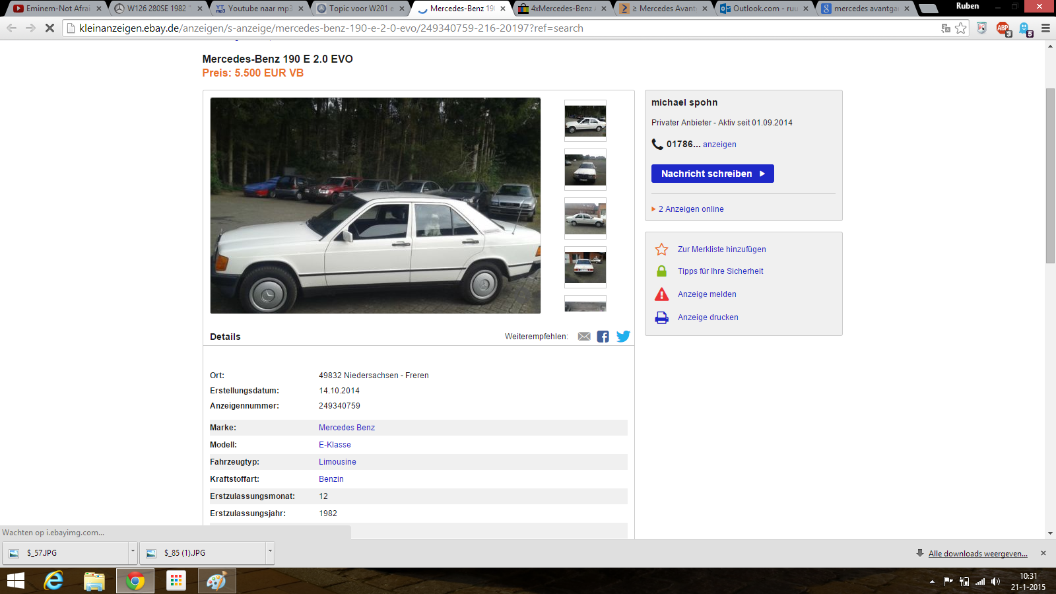Image resolution: width=1056 pixels, height=594 pixels.
Task: Launch Internet Explorer from taskbar
Action: 53,581
